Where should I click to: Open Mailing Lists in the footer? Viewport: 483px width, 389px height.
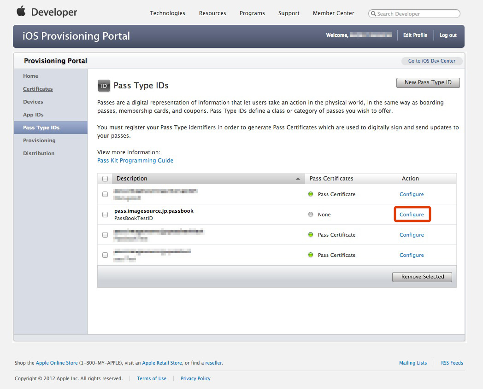(x=413, y=363)
